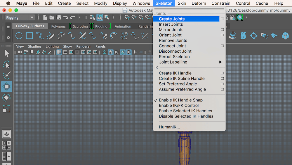Click the select by hierarchy icon
Image resolution: width=292 pixels, height=165 pixels.
point(93,17)
